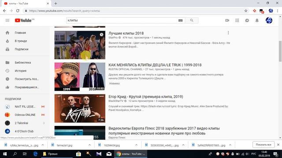Click the Видеоклипы Европа Плюс 2018 title

pos(164,131)
